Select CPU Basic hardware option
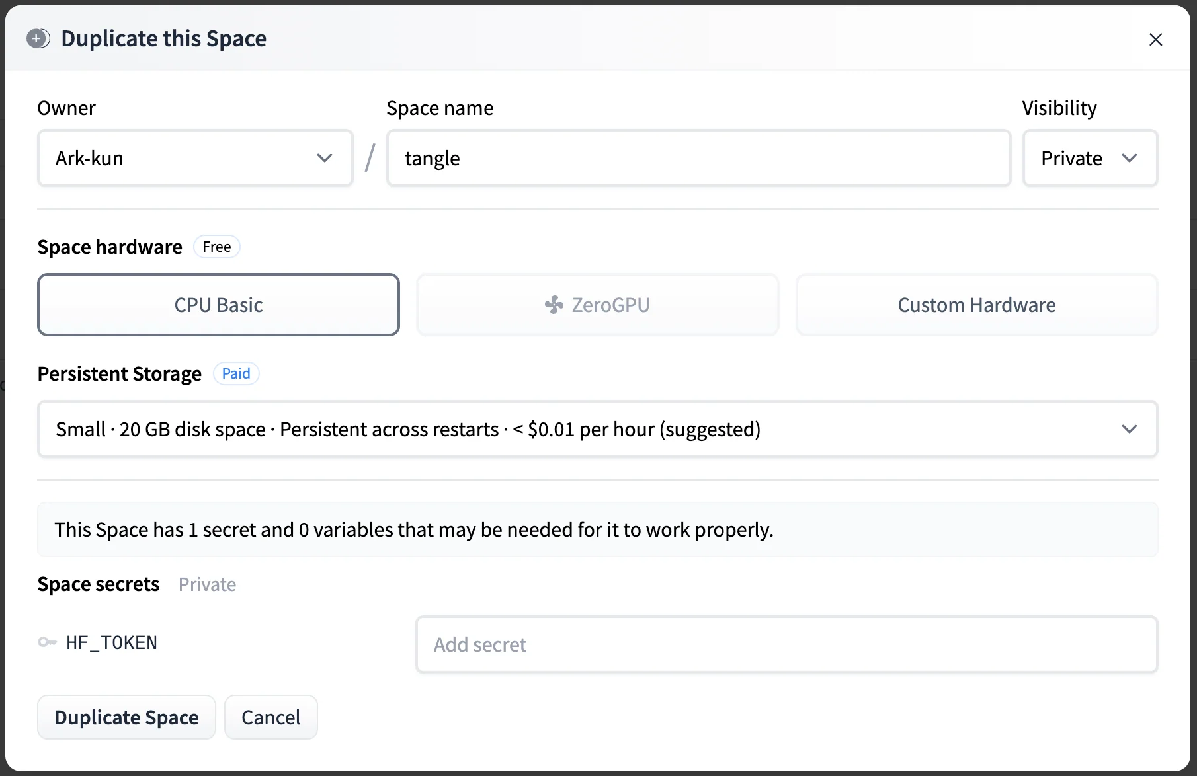 point(218,305)
